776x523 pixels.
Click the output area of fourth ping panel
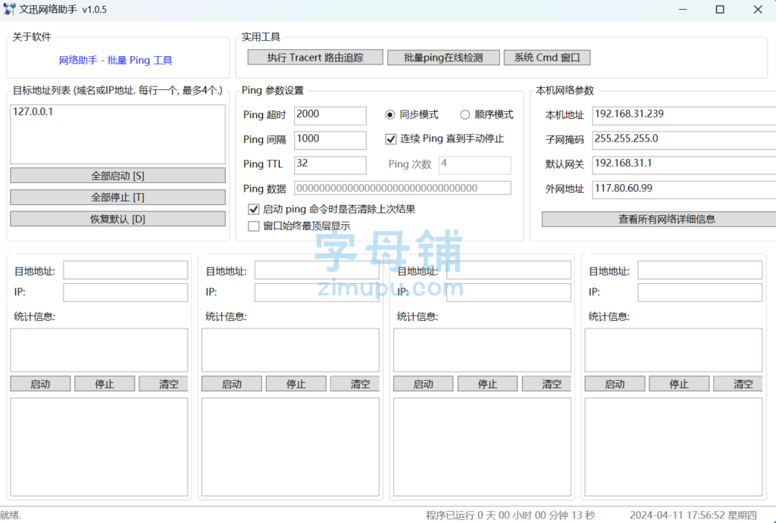pyautogui.click(x=674, y=447)
